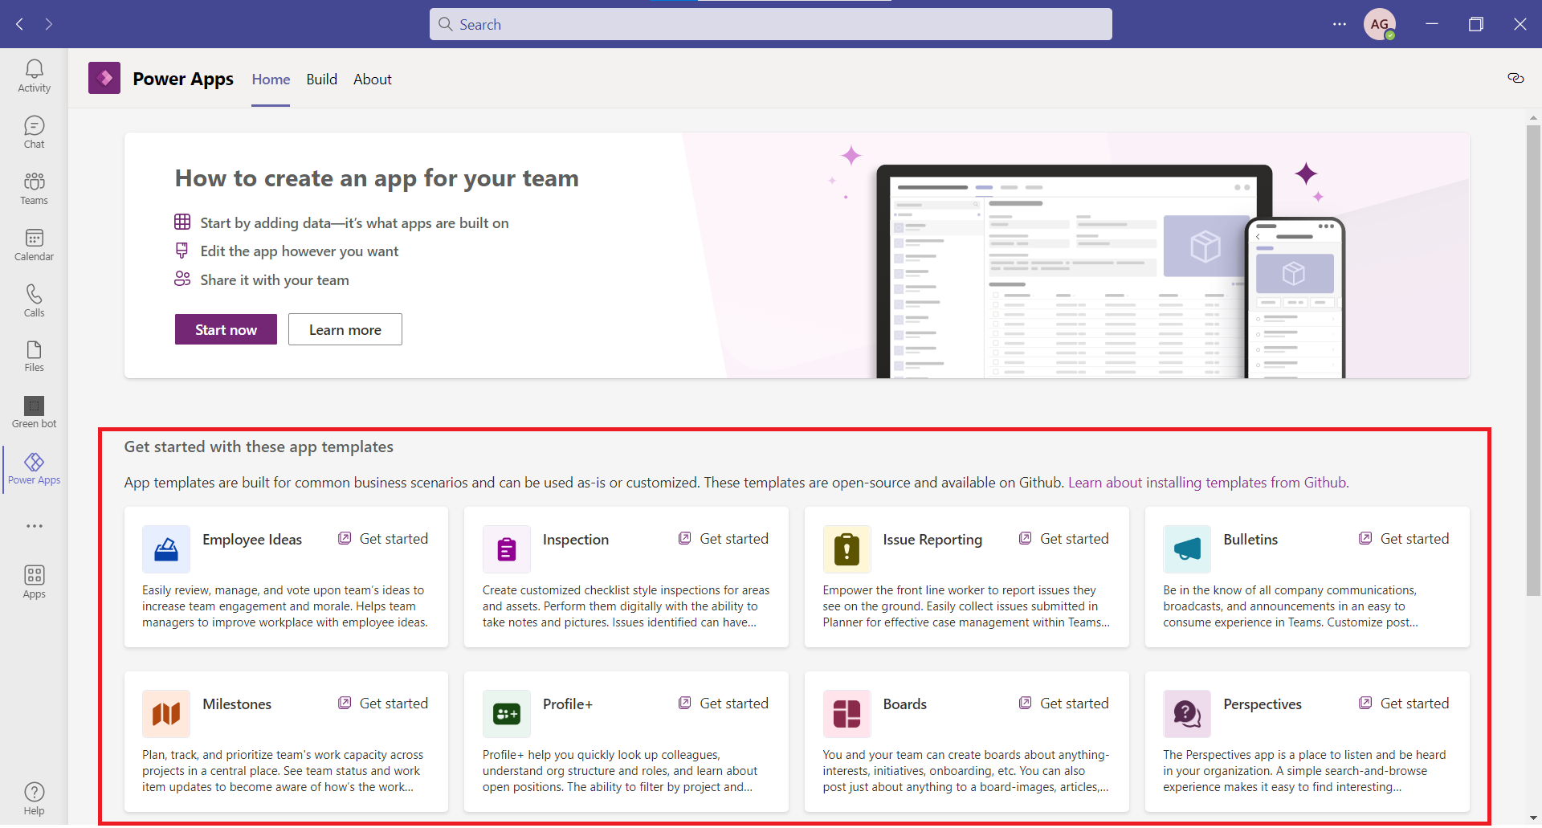Click the Power Apps logo
The width and height of the screenshot is (1542, 828).
(104, 77)
